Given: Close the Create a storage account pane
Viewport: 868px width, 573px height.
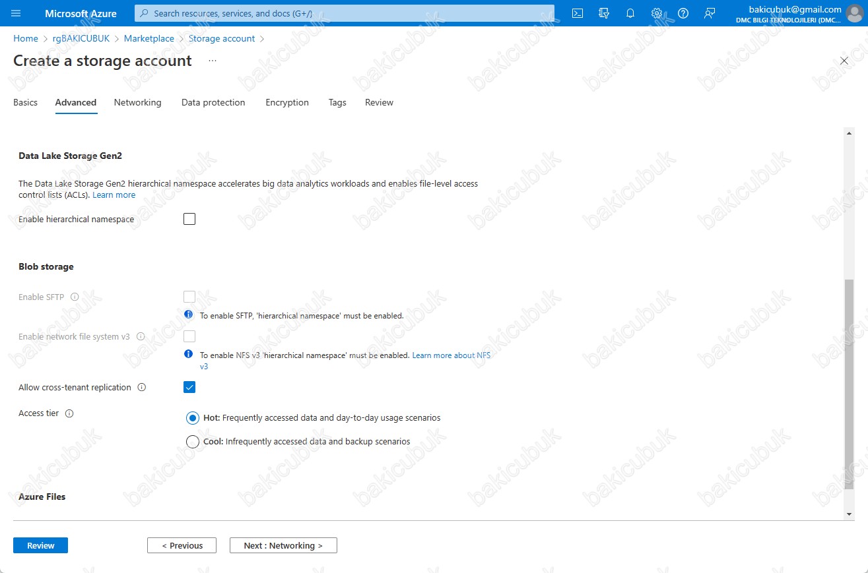Looking at the screenshot, I should click(844, 61).
